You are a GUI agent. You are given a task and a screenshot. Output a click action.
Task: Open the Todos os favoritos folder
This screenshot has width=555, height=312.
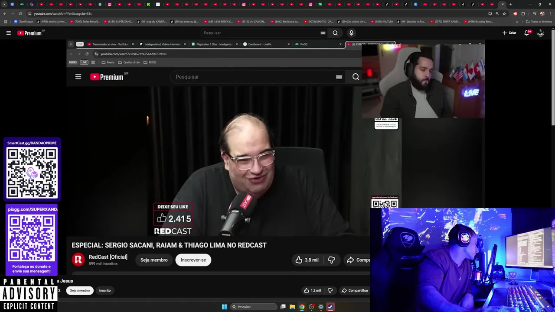click(x=539, y=22)
